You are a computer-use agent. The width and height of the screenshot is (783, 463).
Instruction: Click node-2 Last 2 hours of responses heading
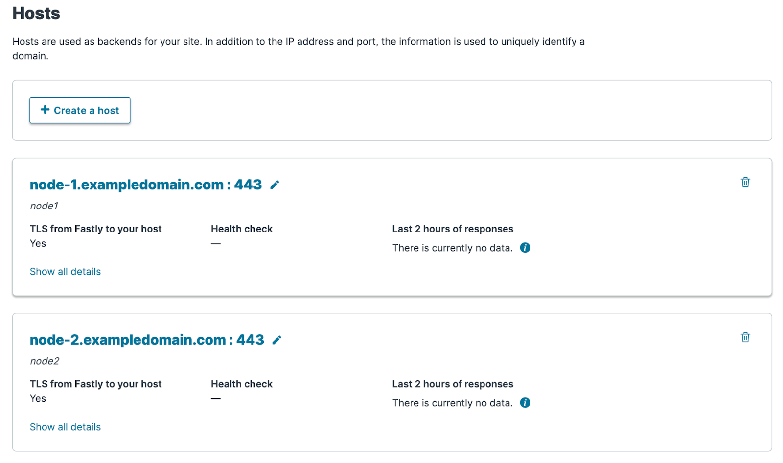pos(453,384)
